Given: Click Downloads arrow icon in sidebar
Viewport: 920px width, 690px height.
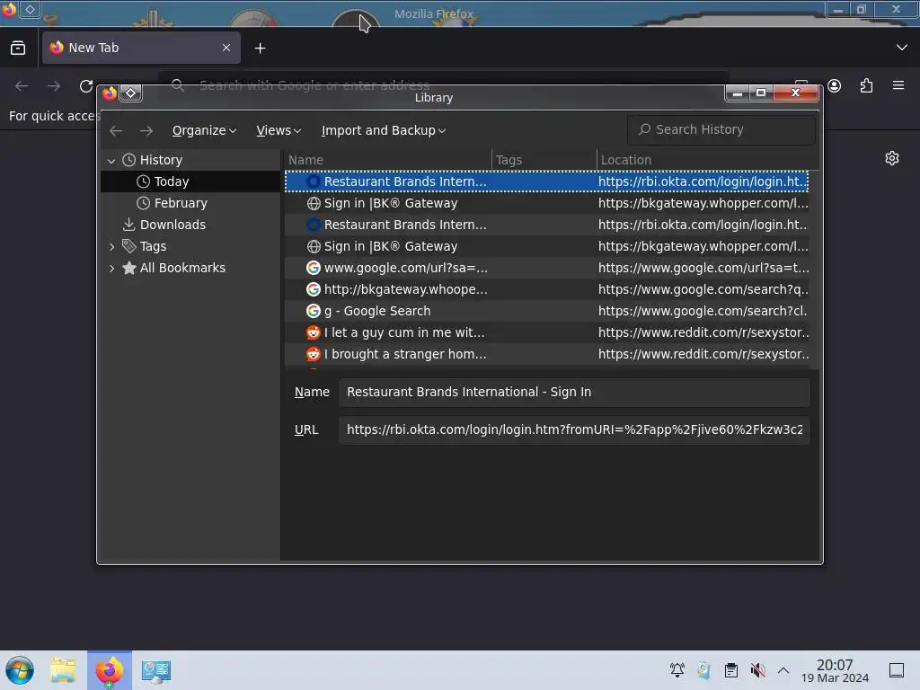Looking at the screenshot, I should point(129,225).
